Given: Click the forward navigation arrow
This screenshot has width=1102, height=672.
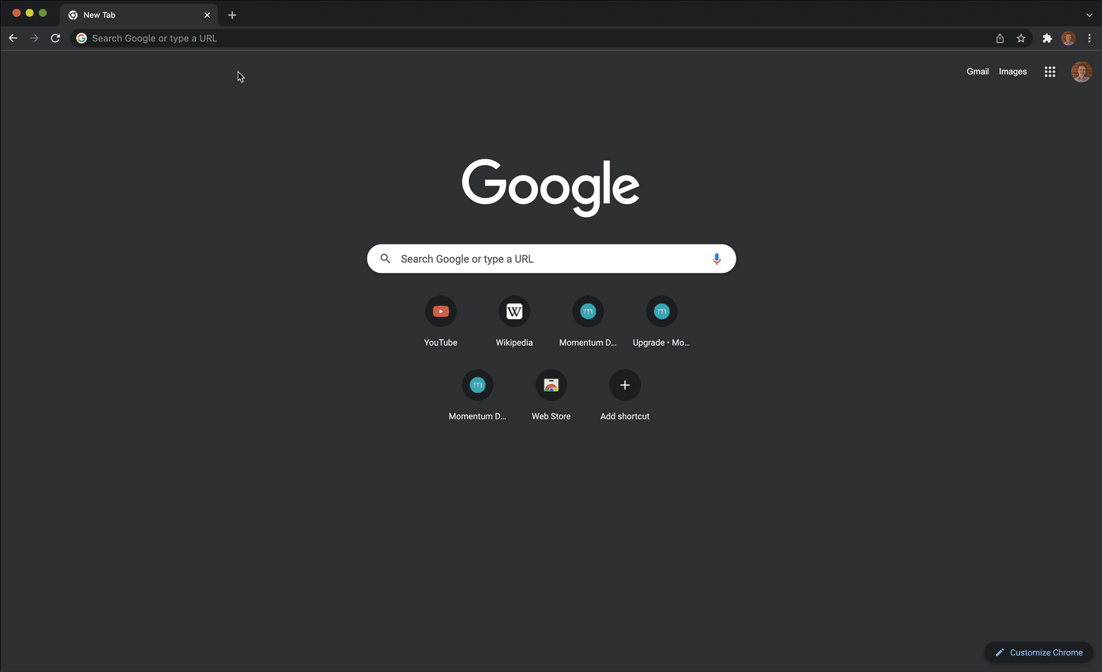Looking at the screenshot, I should [34, 38].
